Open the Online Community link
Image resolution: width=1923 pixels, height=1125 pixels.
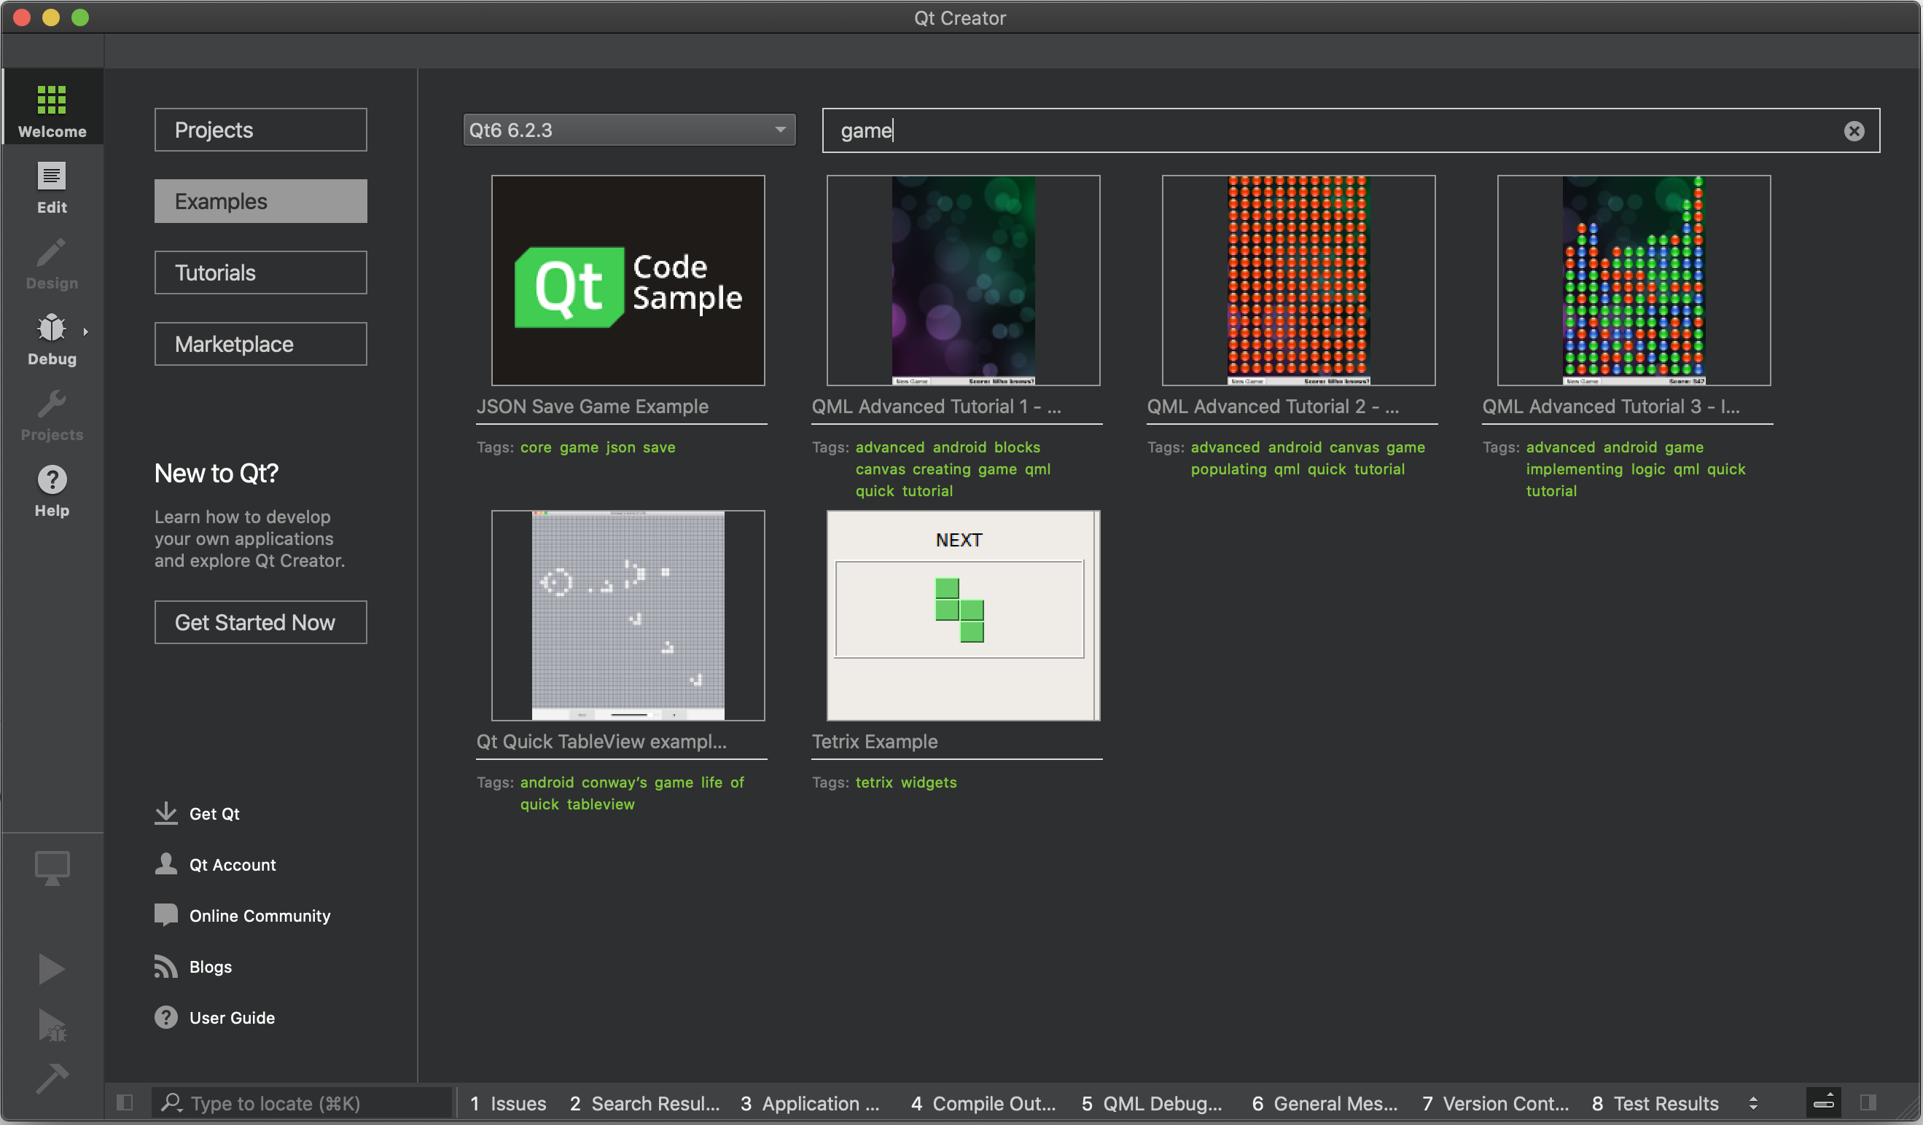tap(260, 916)
